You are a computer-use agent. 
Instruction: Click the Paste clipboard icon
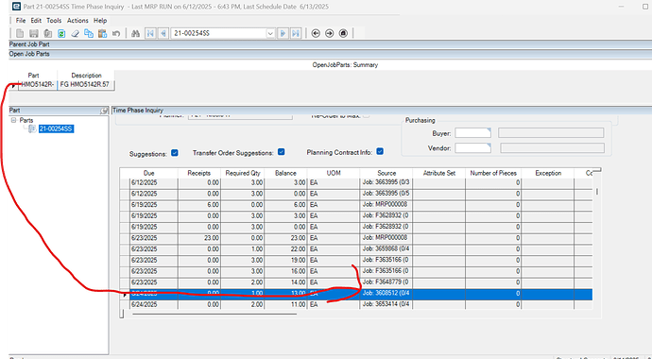pos(102,33)
